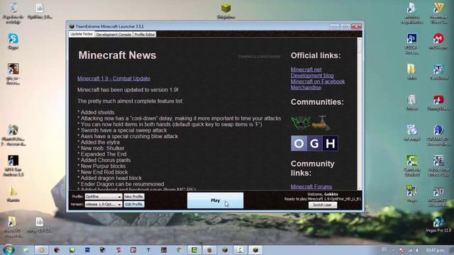Open the Camtasia Studio desktop shortcut
The image size is (454, 255).
(411, 165)
